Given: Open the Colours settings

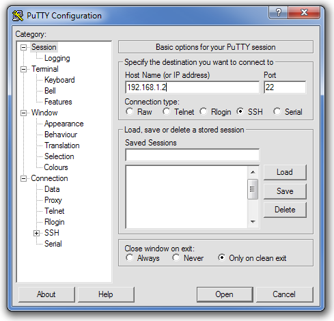Looking at the screenshot, I should tap(56, 167).
